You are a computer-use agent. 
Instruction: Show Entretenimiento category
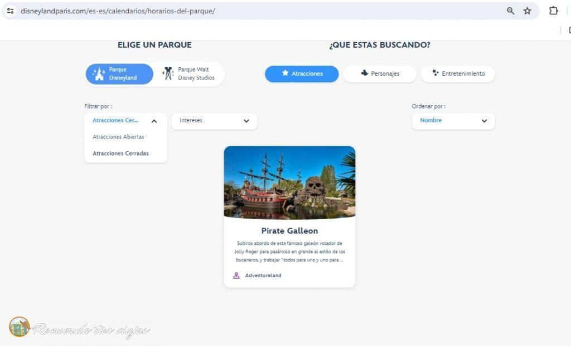coord(458,74)
